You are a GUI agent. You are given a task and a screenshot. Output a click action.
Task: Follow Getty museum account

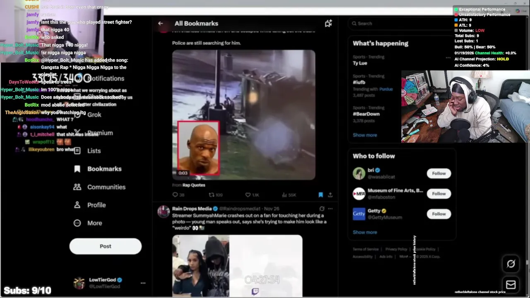(438, 214)
